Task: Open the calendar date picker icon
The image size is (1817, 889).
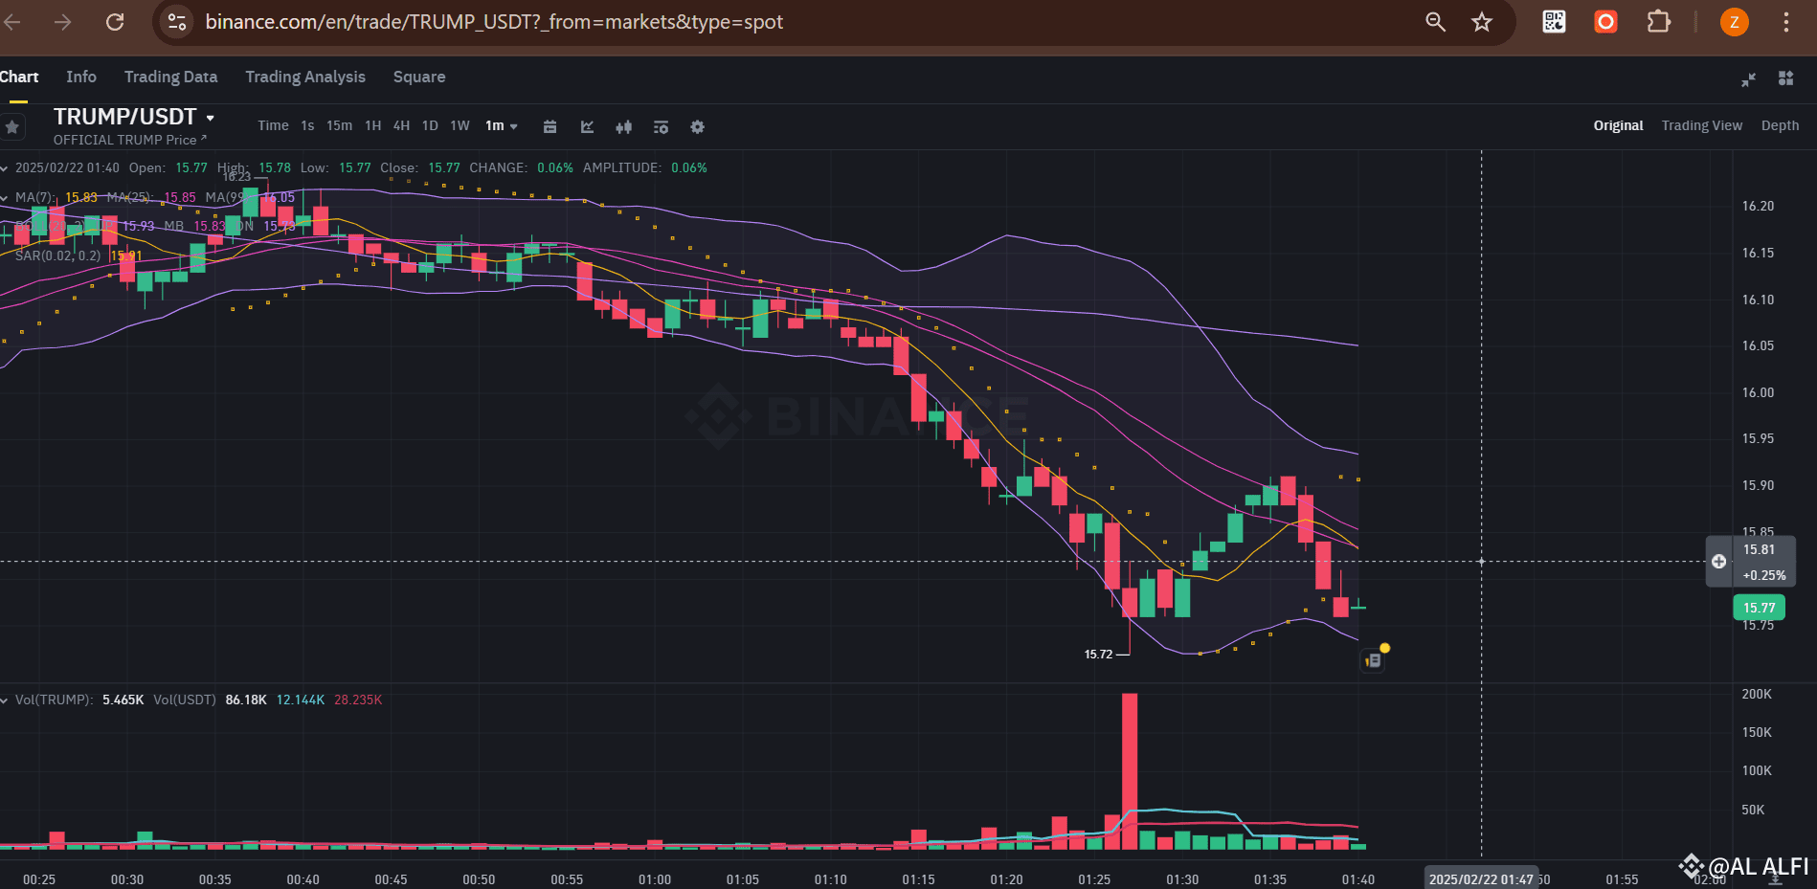Action: [x=550, y=126]
